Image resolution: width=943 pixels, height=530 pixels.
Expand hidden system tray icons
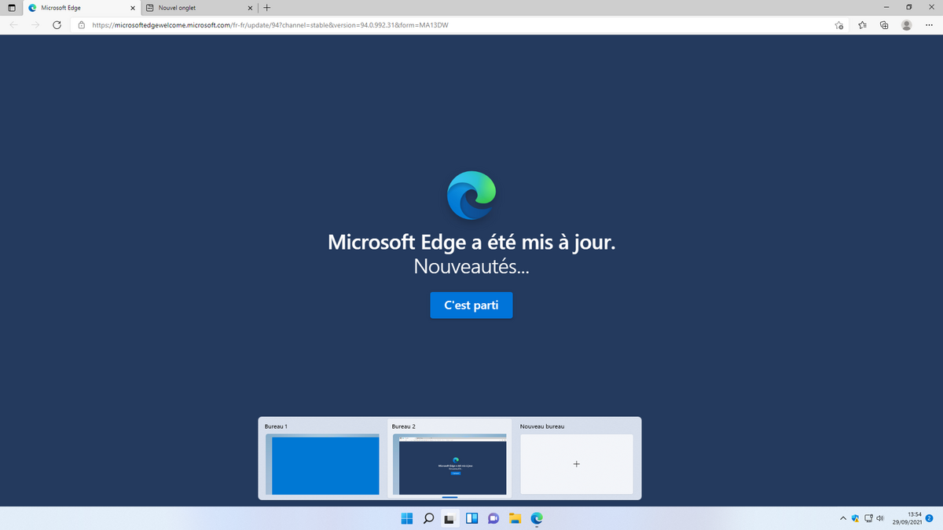click(x=842, y=518)
